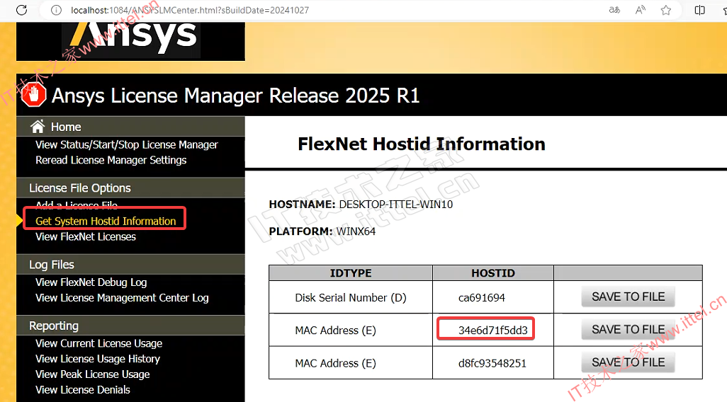Screen dimensions: 727x402
Task: Save Disk Serial Number hostid to file
Action: (629, 297)
